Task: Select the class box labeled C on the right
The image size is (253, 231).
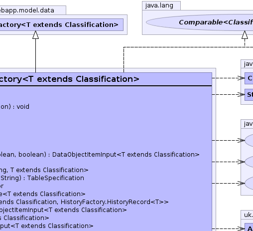Action: (x=249, y=78)
